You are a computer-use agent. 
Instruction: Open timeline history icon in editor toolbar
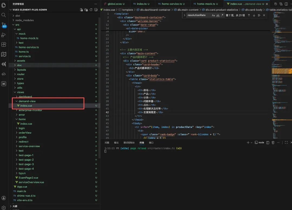pos(276,4)
